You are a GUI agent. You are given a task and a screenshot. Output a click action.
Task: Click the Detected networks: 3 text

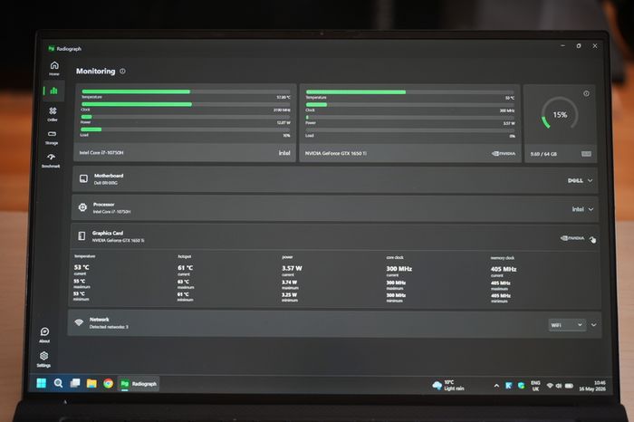(x=109, y=327)
